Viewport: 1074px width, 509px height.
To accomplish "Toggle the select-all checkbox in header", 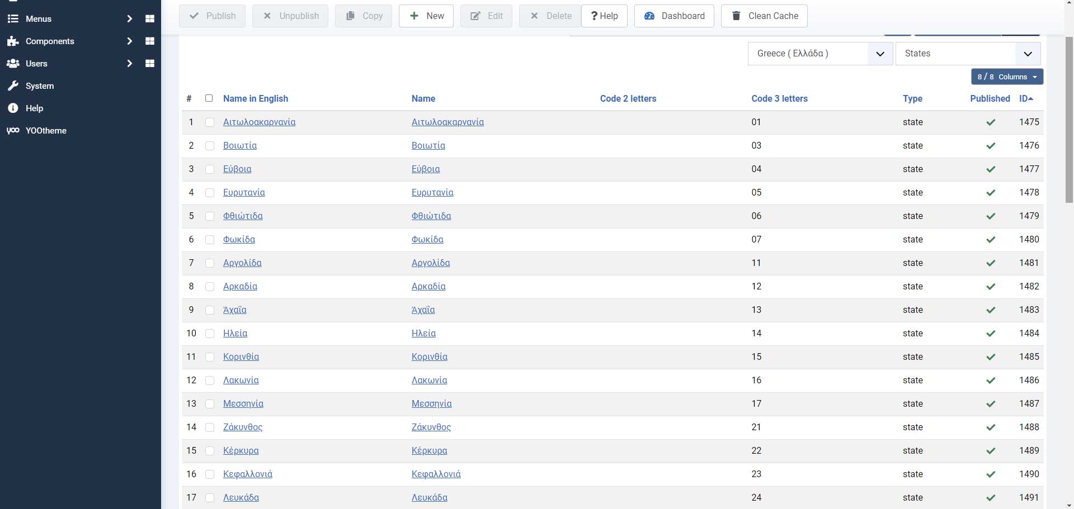I will [209, 98].
